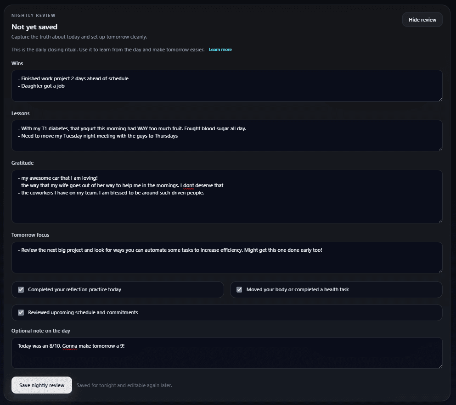Uncheck 'Reviewed upcoming schedule and commitments'
This screenshot has width=456, height=405.
pyautogui.click(x=21, y=312)
